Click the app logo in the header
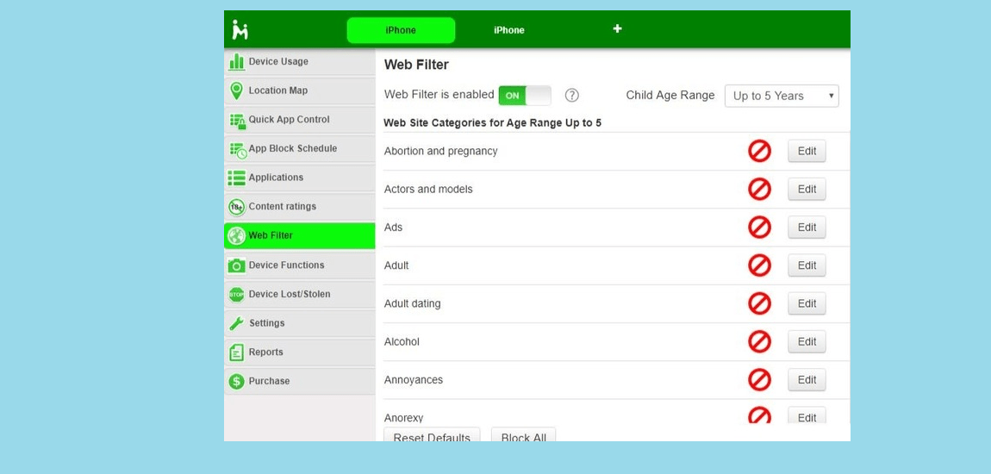Image resolution: width=991 pixels, height=474 pixels. (x=240, y=29)
